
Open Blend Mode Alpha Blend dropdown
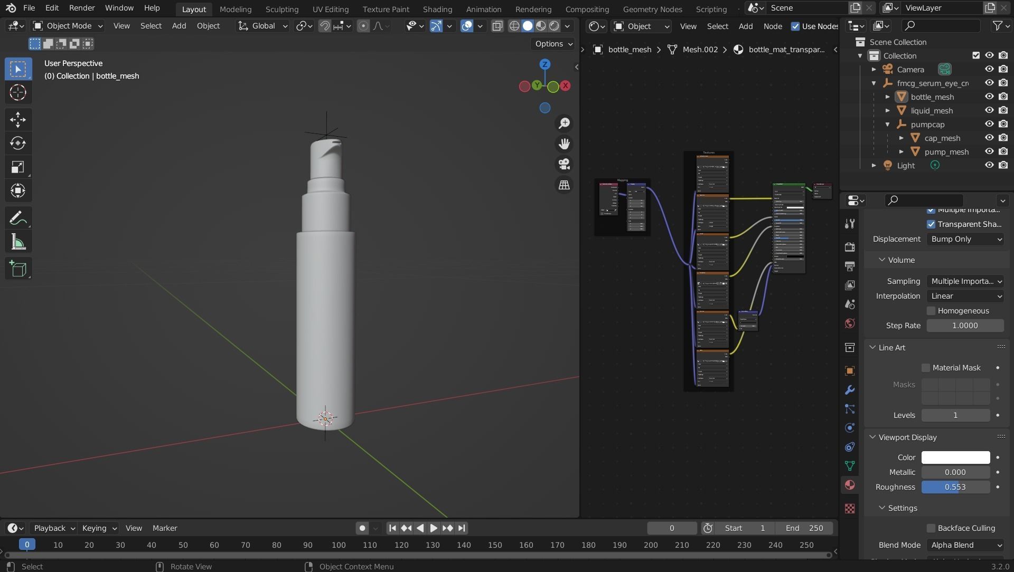(965, 545)
